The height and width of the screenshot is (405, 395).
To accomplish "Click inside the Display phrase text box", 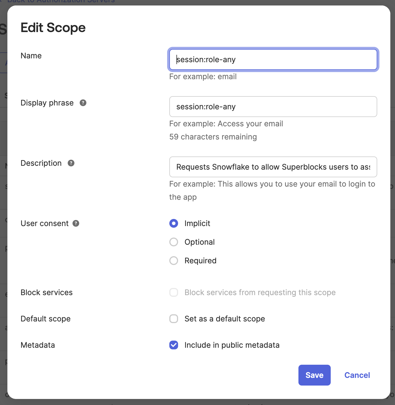I will [x=273, y=107].
